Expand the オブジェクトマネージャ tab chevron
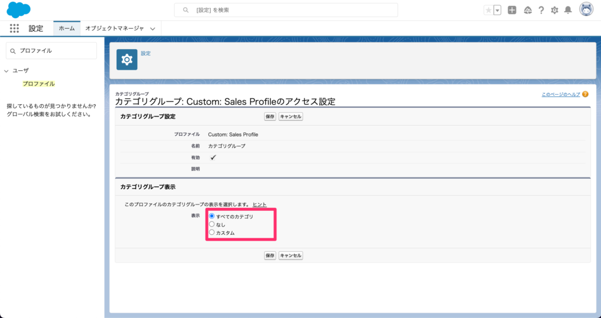 pyautogui.click(x=153, y=29)
